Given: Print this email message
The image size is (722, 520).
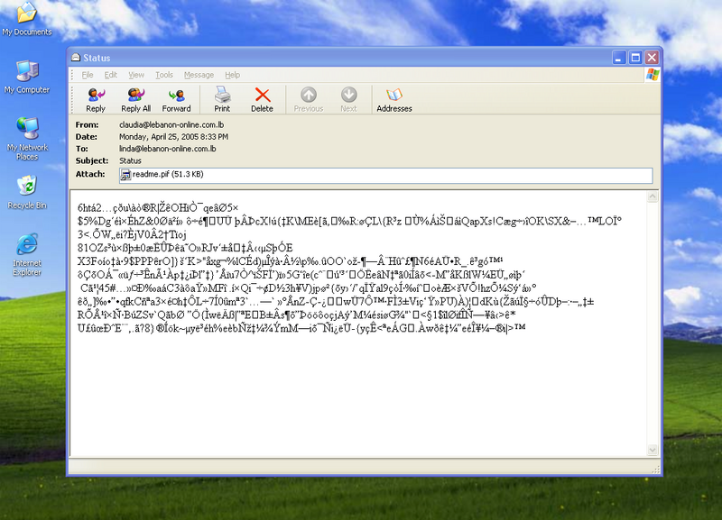Looking at the screenshot, I should (222, 100).
